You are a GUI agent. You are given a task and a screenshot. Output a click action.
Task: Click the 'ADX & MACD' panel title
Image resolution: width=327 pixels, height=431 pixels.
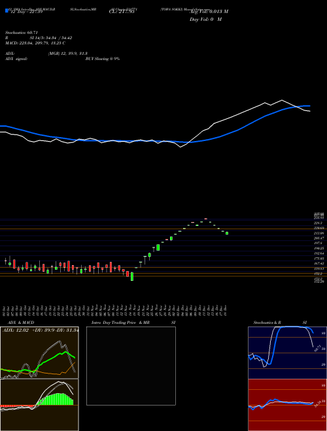click(x=21, y=323)
